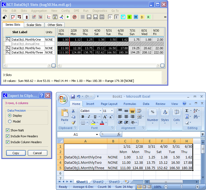The height and width of the screenshot is (190, 206).
Task: Click the plot chart icon in SCT toolbar
Action: pyautogui.click(x=49, y=17)
